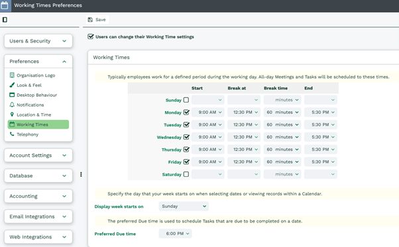Click the Display week starts on label

pyautogui.click(x=119, y=207)
